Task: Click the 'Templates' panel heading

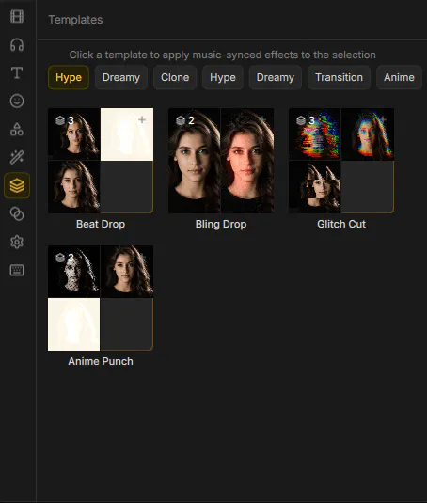Action: (75, 20)
